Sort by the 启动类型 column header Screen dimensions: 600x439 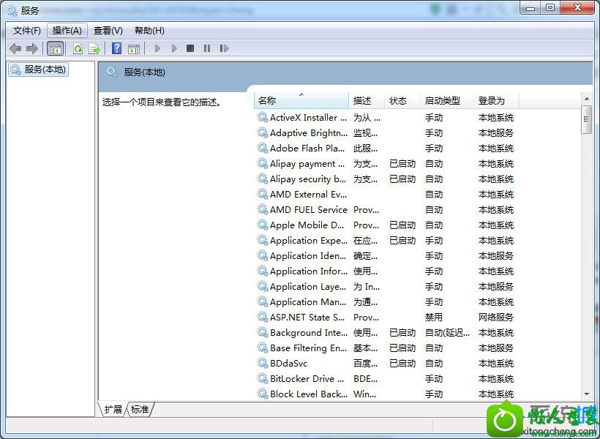click(x=447, y=101)
